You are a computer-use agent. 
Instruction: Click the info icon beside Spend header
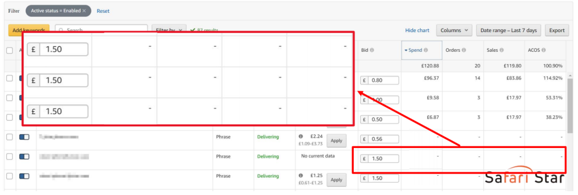(x=426, y=50)
